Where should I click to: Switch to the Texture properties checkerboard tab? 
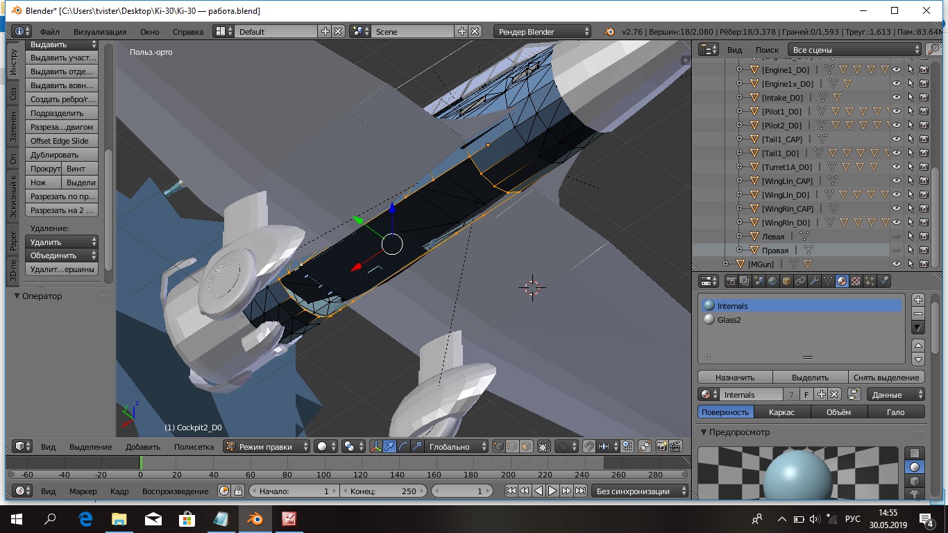click(856, 281)
